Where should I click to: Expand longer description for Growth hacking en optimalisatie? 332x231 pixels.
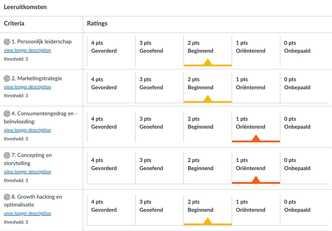28,213
